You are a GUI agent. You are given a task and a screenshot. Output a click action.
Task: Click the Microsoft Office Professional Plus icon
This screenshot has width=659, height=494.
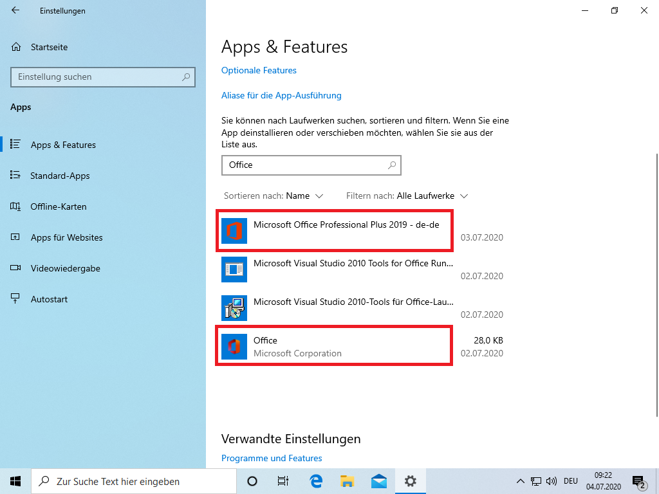(x=234, y=231)
